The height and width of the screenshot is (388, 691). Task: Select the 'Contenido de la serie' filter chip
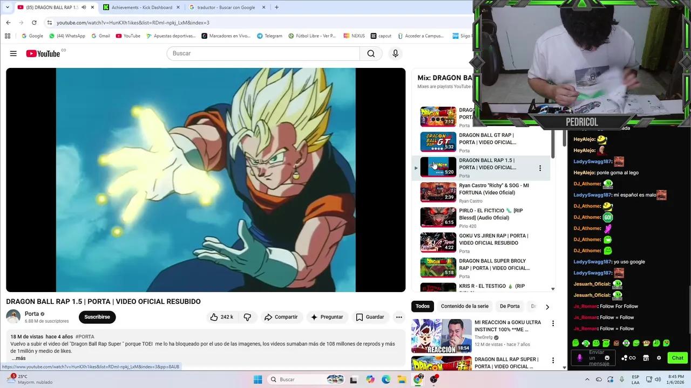click(465, 306)
